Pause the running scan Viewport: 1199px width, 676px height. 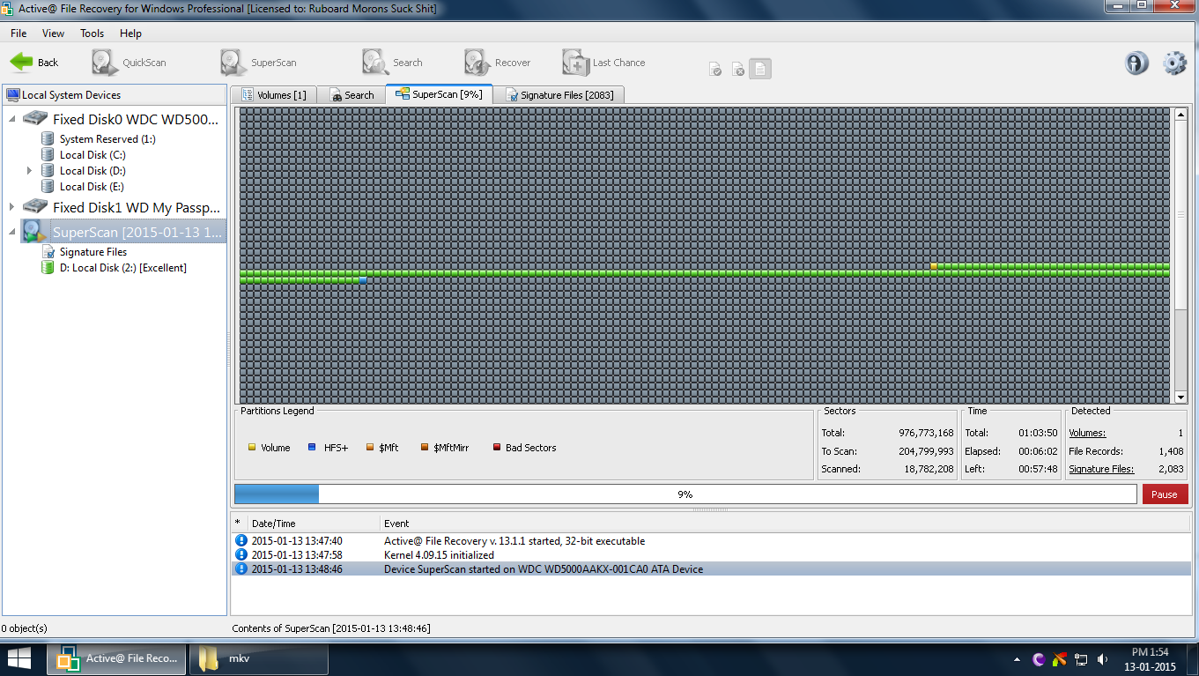[x=1165, y=494]
